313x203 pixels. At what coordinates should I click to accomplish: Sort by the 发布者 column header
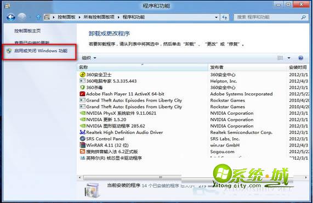(248, 67)
